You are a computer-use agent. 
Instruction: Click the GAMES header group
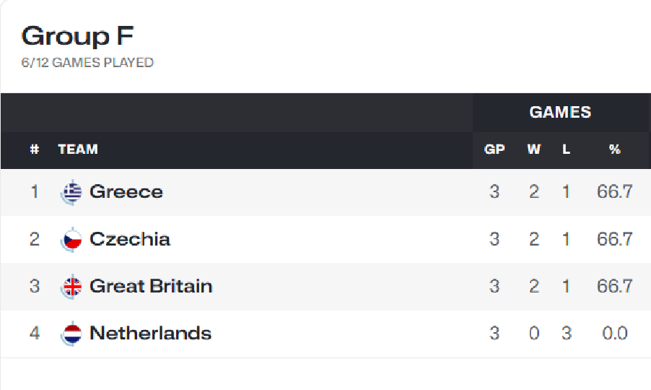pyautogui.click(x=560, y=113)
